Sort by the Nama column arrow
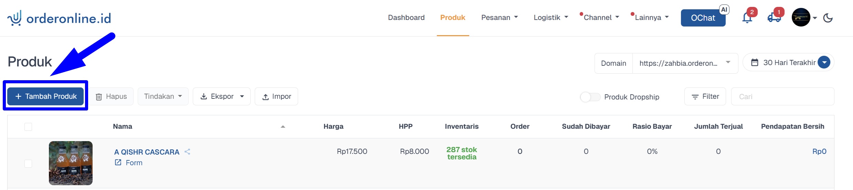853x190 pixels. 283,127
